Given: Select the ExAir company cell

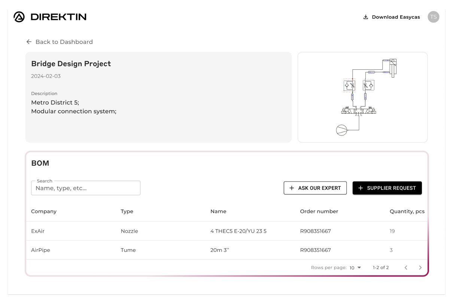Looking at the screenshot, I should (38, 231).
